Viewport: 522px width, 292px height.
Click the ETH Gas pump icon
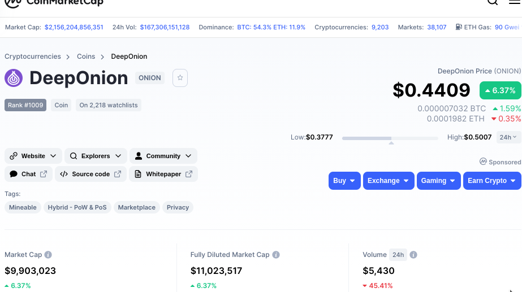tap(459, 27)
